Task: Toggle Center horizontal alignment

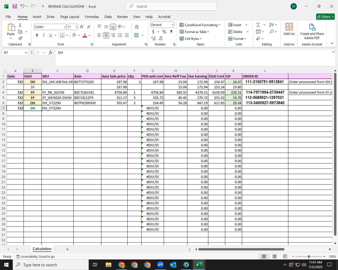Action: point(106,35)
